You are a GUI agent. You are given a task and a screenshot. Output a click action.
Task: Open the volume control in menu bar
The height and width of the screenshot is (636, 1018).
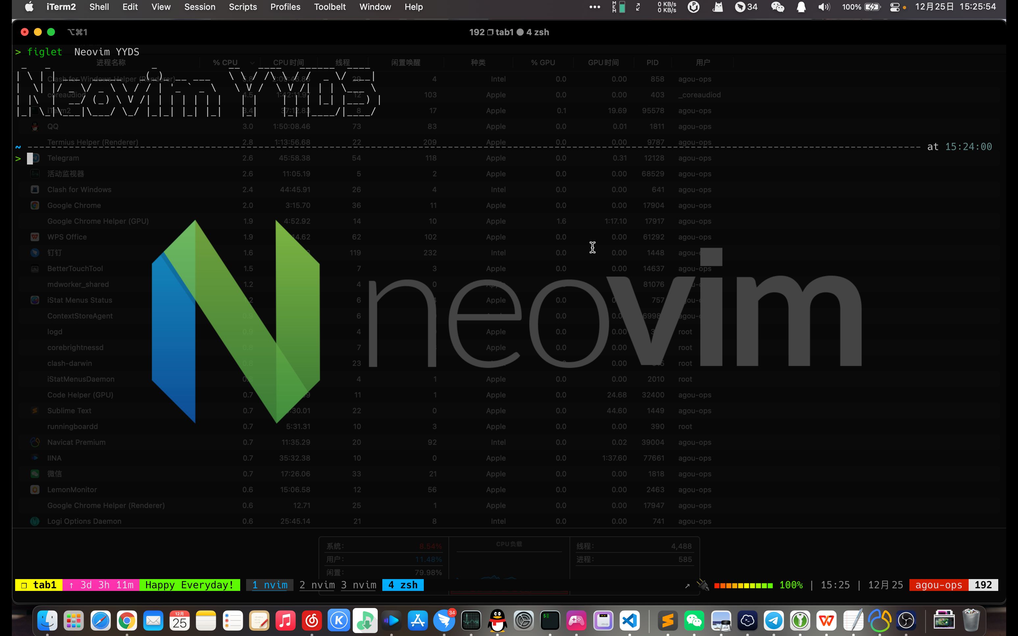coord(824,7)
